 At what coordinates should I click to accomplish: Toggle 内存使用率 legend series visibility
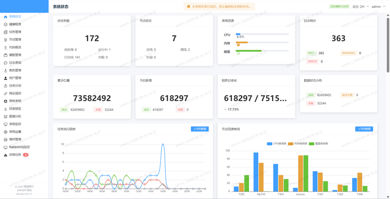click(x=297, y=144)
